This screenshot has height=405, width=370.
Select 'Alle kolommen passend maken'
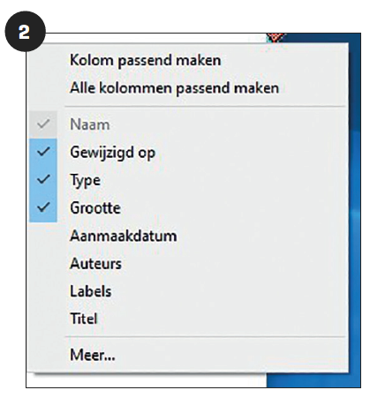tap(174, 88)
